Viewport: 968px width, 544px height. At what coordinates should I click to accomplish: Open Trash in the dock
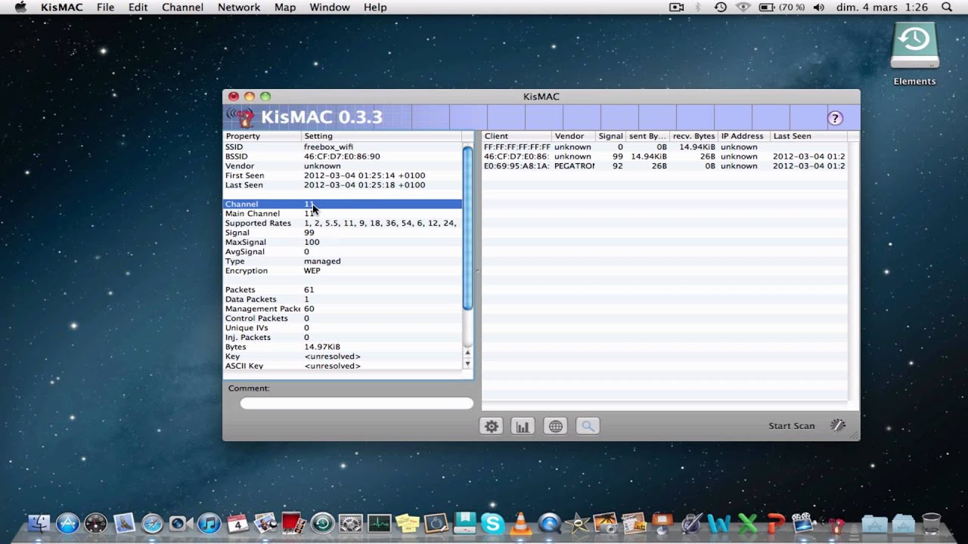(931, 523)
